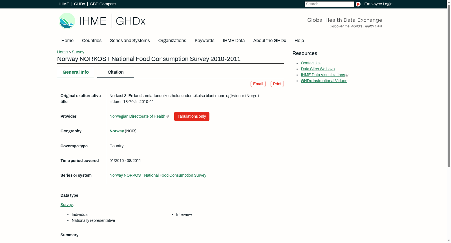
Task: Open the Keywords menu
Action: click(x=204, y=41)
